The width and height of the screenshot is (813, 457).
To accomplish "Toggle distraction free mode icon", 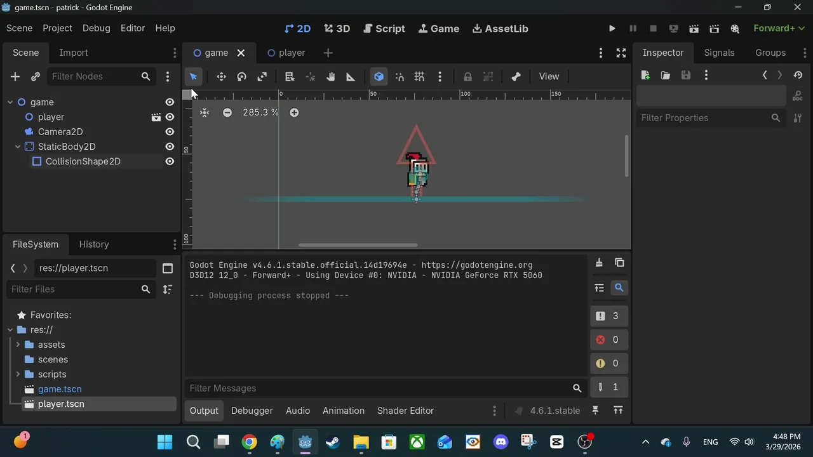I will (621, 53).
